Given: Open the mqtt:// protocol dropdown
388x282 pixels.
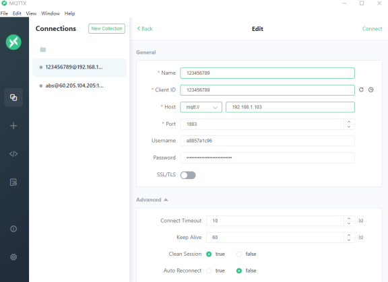Looking at the screenshot, I should [x=201, y=107].
